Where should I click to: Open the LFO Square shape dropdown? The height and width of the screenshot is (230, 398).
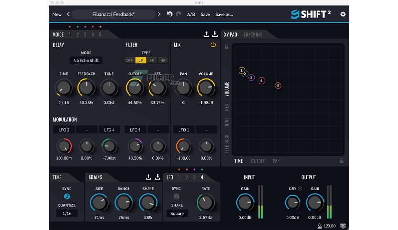click(x=177, y=213)
